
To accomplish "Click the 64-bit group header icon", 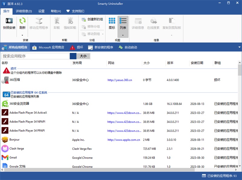I will 6,94.
